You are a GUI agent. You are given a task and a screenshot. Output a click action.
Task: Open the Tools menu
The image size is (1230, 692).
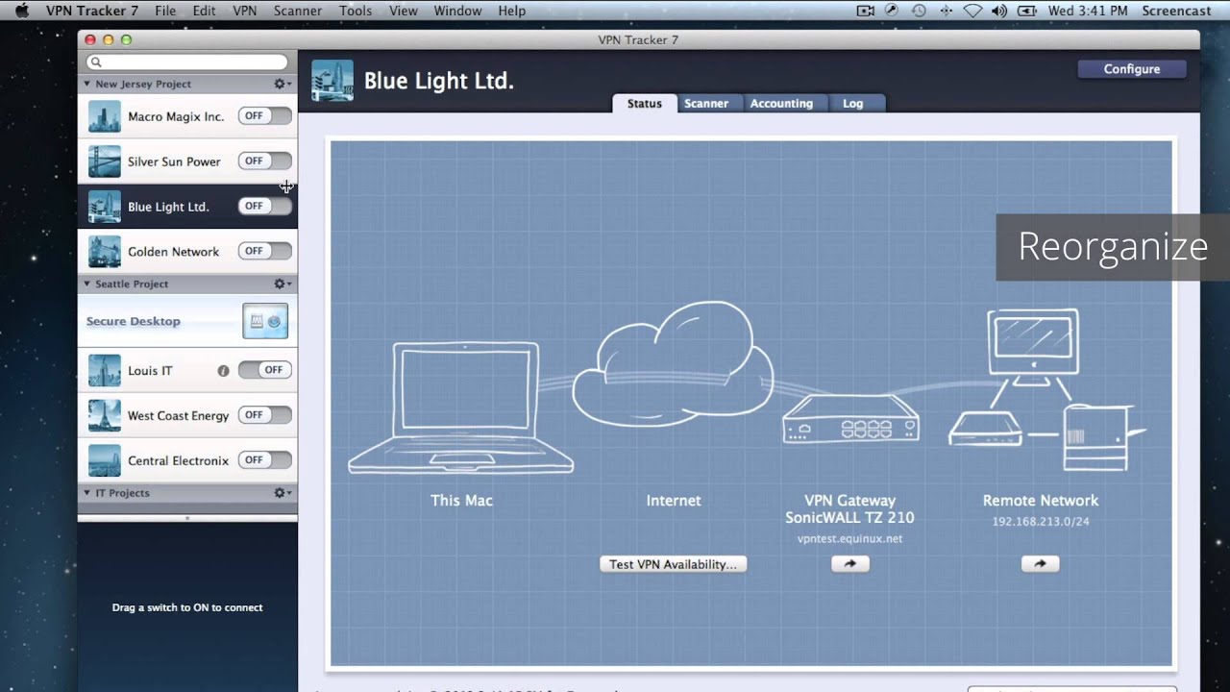coord(356,11)
